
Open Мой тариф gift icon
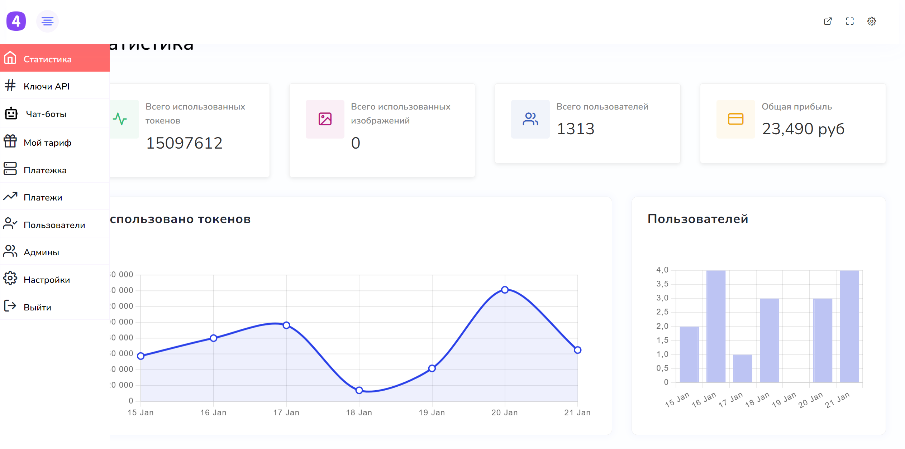point(10,142)
